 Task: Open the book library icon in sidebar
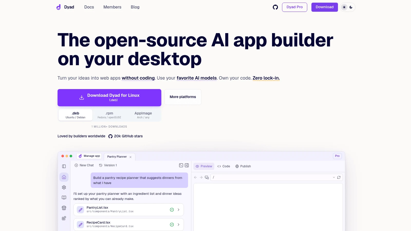64,198
